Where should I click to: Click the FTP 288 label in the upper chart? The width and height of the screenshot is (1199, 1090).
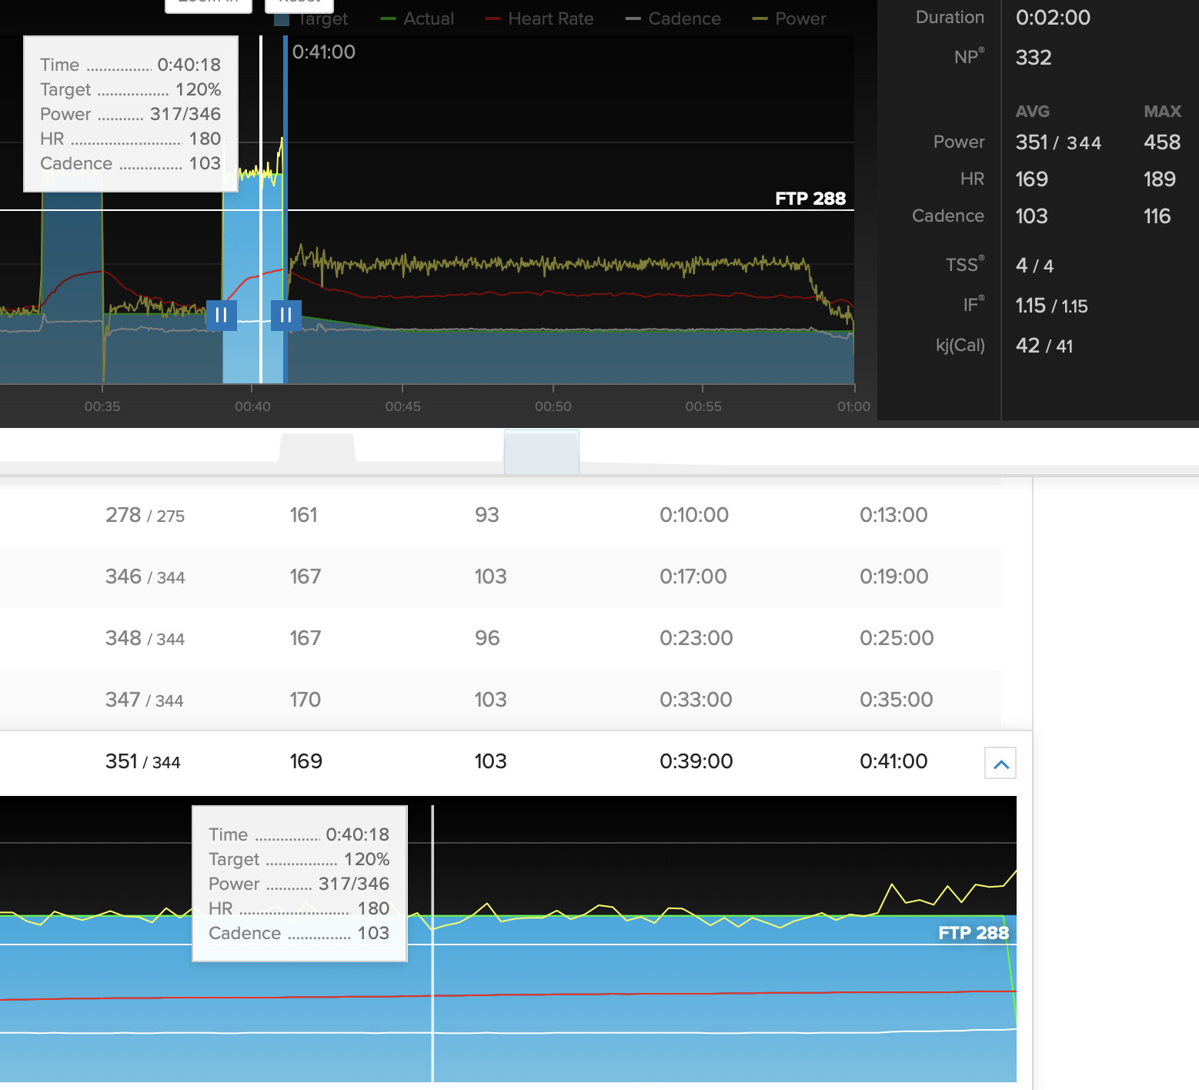(x=810, y=199)
